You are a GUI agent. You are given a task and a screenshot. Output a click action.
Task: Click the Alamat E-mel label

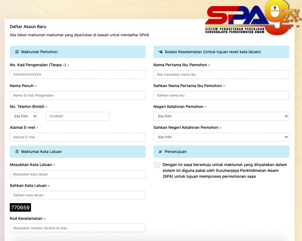tap(22, 128)
